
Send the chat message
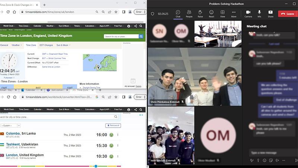click(296, 161)
